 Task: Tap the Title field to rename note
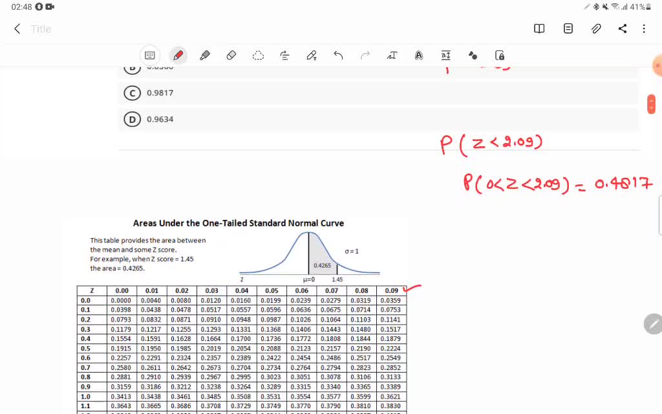click(41, 28)
